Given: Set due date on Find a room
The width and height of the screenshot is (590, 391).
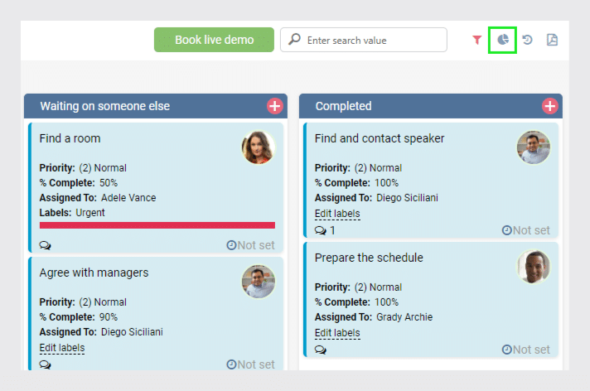Looking at the screenshot, I should click(x=250, y=245).
